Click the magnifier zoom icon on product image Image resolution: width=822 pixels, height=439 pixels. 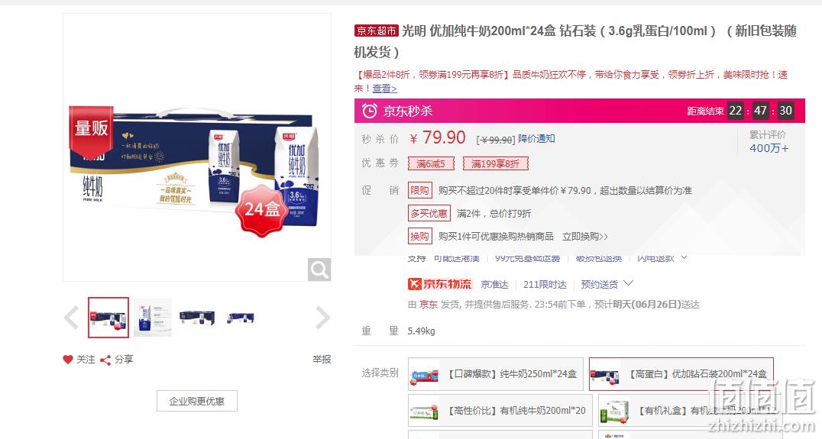click(319, 270)
